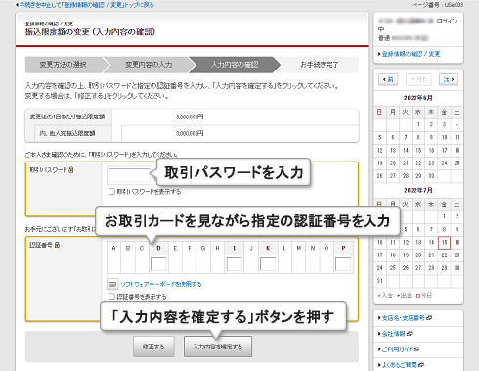Click the 修正する button
Screen dimensions: 479x371
point(153,347)
